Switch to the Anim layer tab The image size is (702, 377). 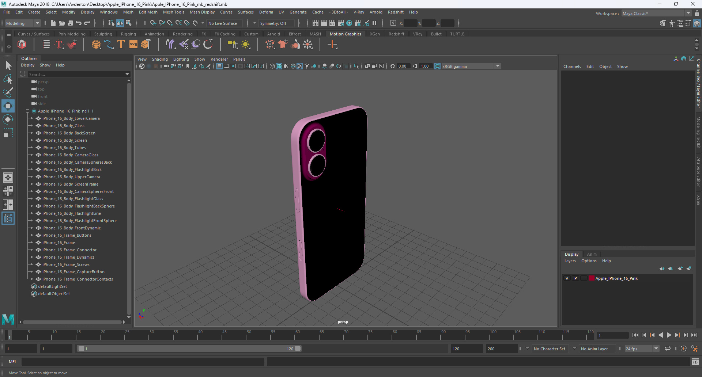[x=592, y=254]
